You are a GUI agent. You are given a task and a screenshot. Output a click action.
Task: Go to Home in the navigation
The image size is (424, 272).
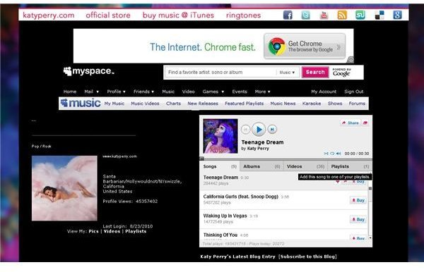(70, 92)
